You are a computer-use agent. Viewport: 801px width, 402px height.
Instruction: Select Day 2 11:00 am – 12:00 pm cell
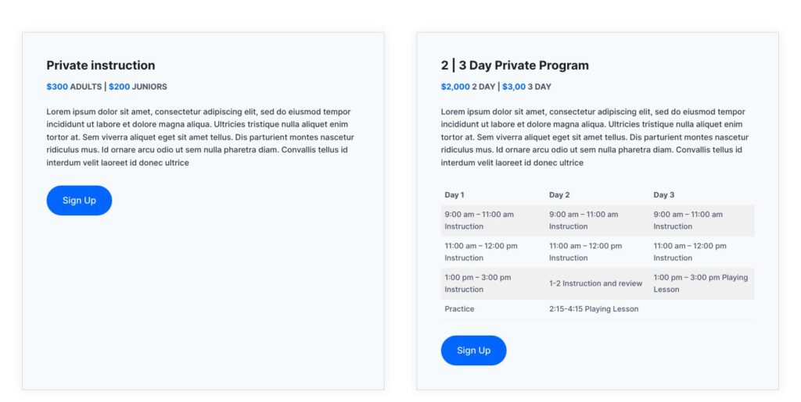tap(585, 251)
